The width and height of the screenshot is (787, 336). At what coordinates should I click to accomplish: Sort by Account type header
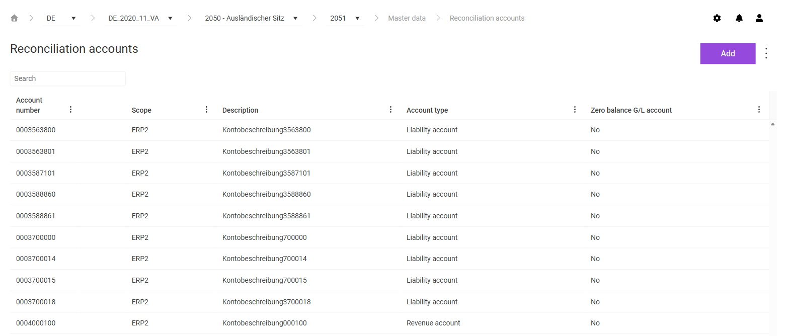pos(427,110)
